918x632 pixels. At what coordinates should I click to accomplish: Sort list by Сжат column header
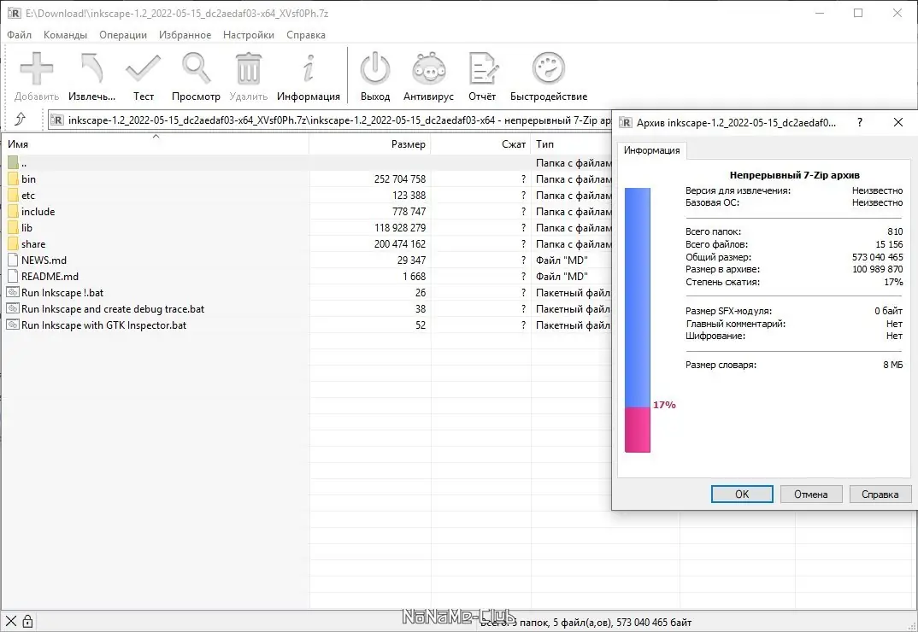click(x=480, y=144)
